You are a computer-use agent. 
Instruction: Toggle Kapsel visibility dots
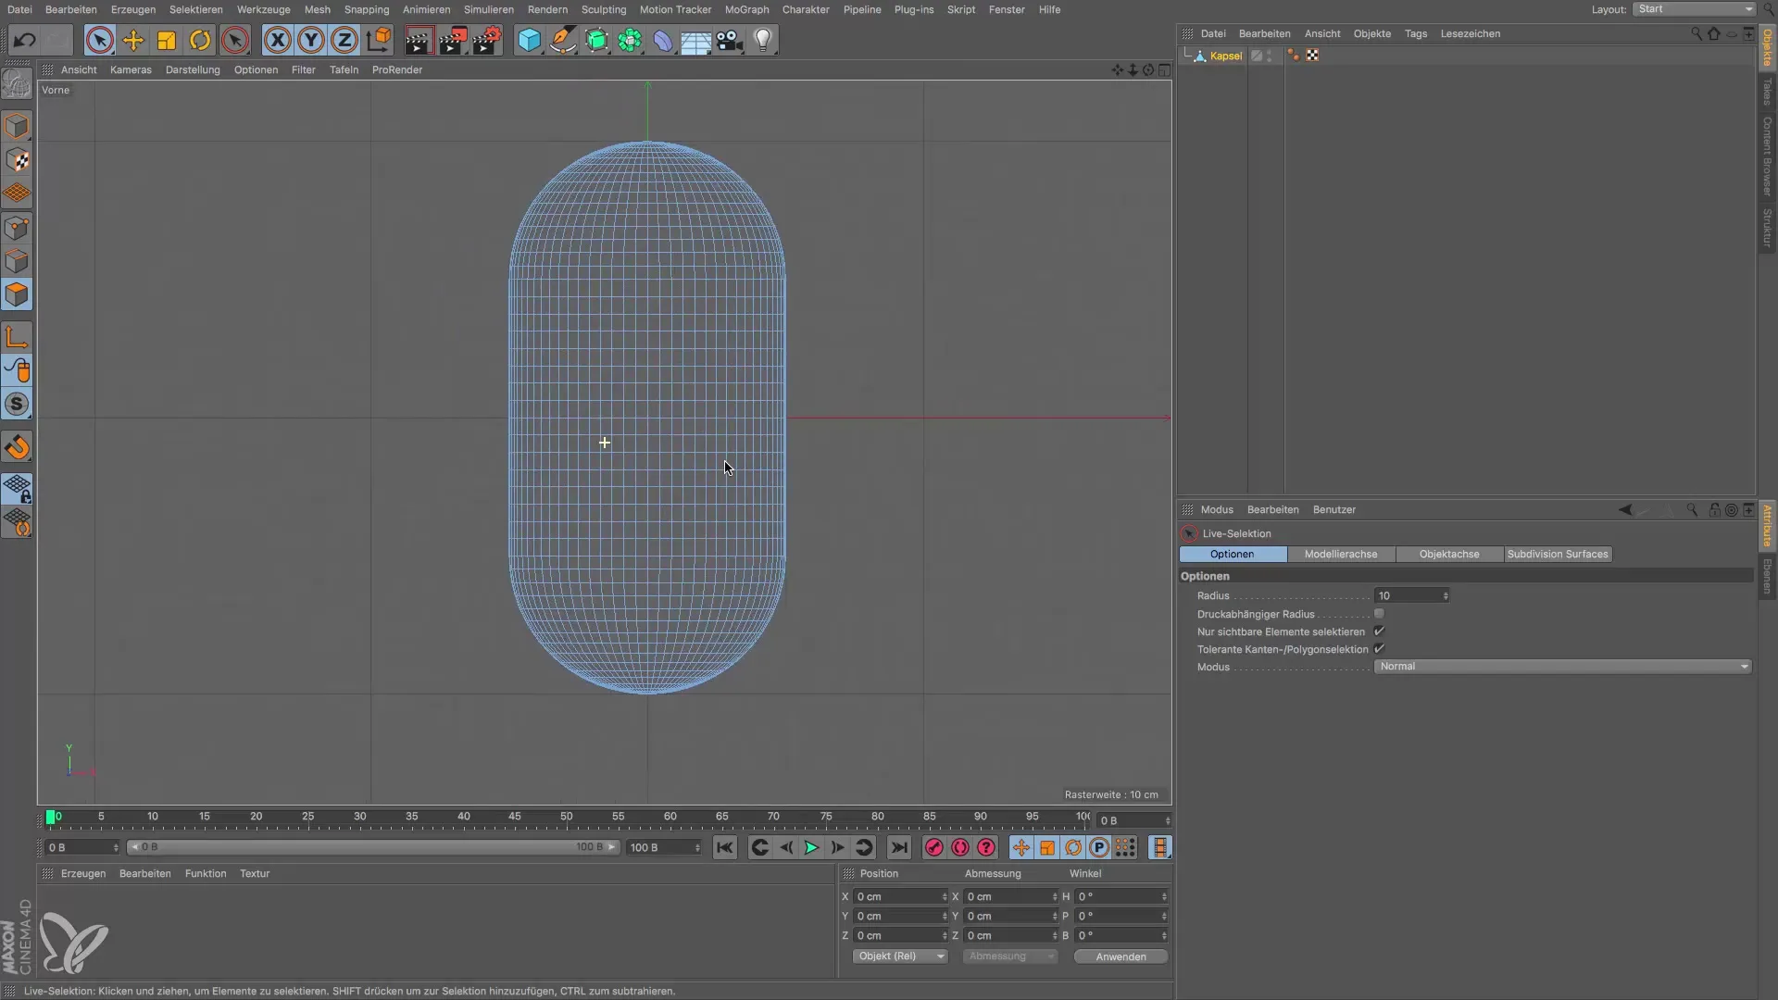1270,56
